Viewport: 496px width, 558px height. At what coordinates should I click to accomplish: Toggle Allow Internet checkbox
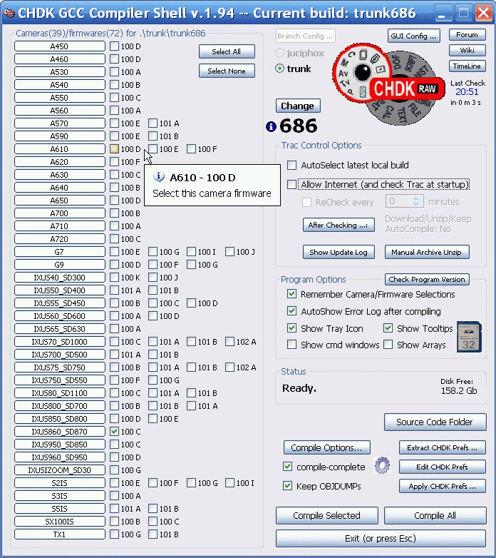coord(291,184)
